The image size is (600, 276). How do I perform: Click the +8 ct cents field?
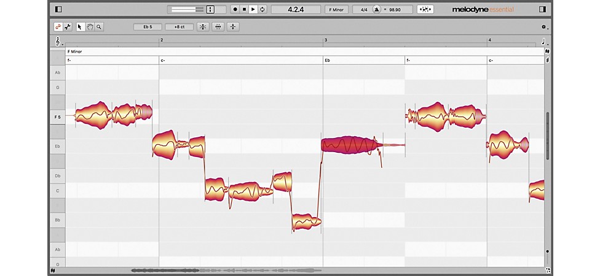coord(179,27)
